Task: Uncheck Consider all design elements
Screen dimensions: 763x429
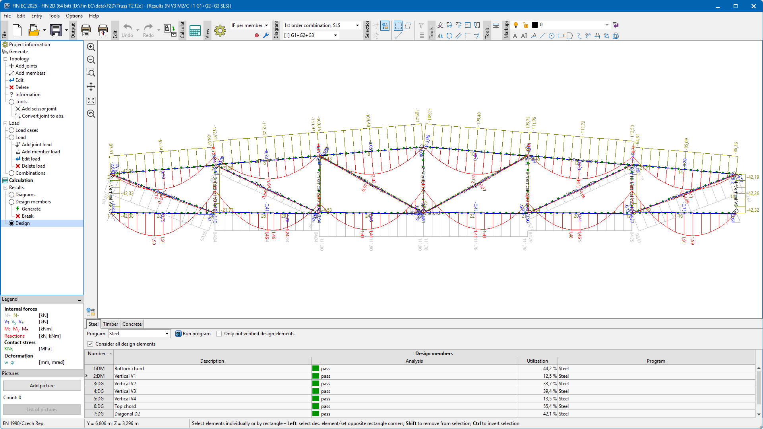Action: [91, 344]
